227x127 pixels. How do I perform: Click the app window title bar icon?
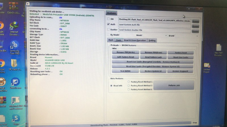click(x=28, y=4)
